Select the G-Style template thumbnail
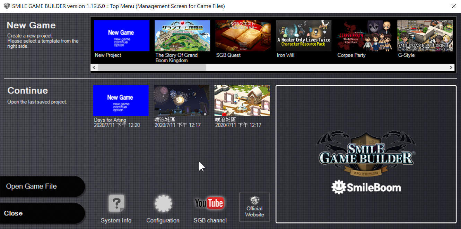 [x=425, y=36]
